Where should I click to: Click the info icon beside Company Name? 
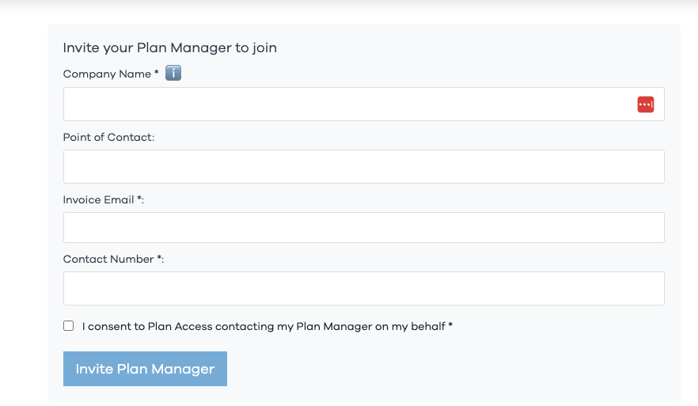173,74
